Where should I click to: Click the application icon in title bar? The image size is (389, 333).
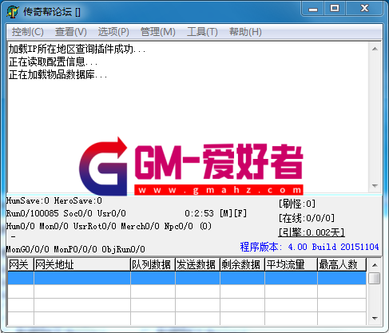click(x=13, y=12)
